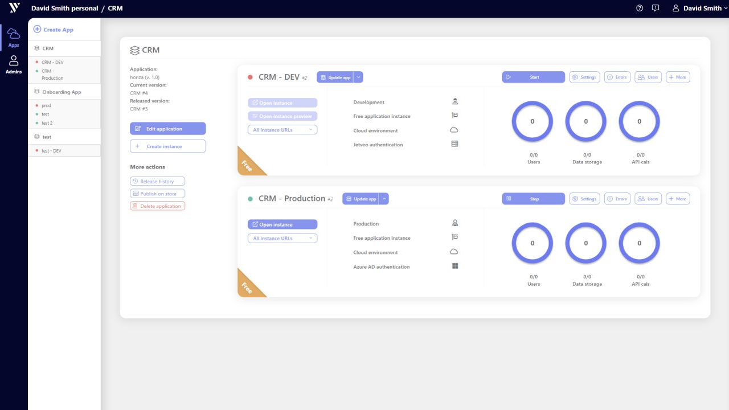Open Settings for CRM - Production
The image size is (729, 410).
[584, 199]
